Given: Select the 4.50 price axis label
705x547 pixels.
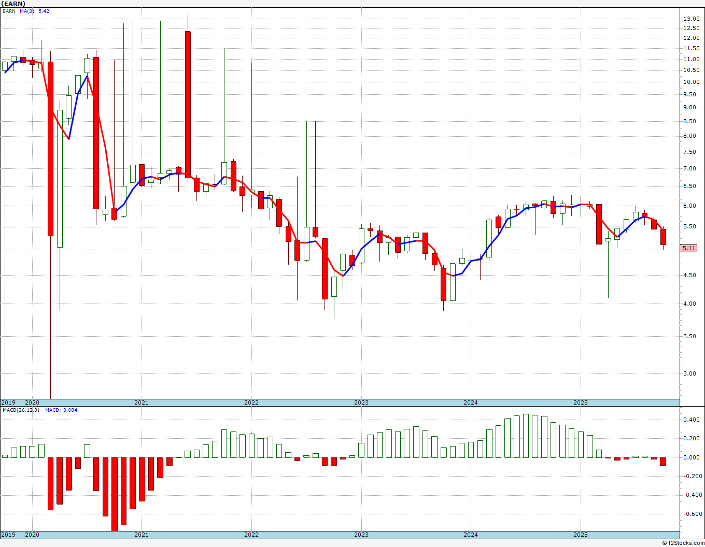Looking at the screenshot, I should point(690,275).
